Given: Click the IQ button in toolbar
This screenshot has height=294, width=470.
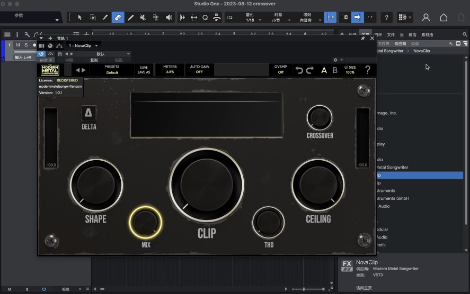Looking at the screenshot, I should click(x=230, y=17).
